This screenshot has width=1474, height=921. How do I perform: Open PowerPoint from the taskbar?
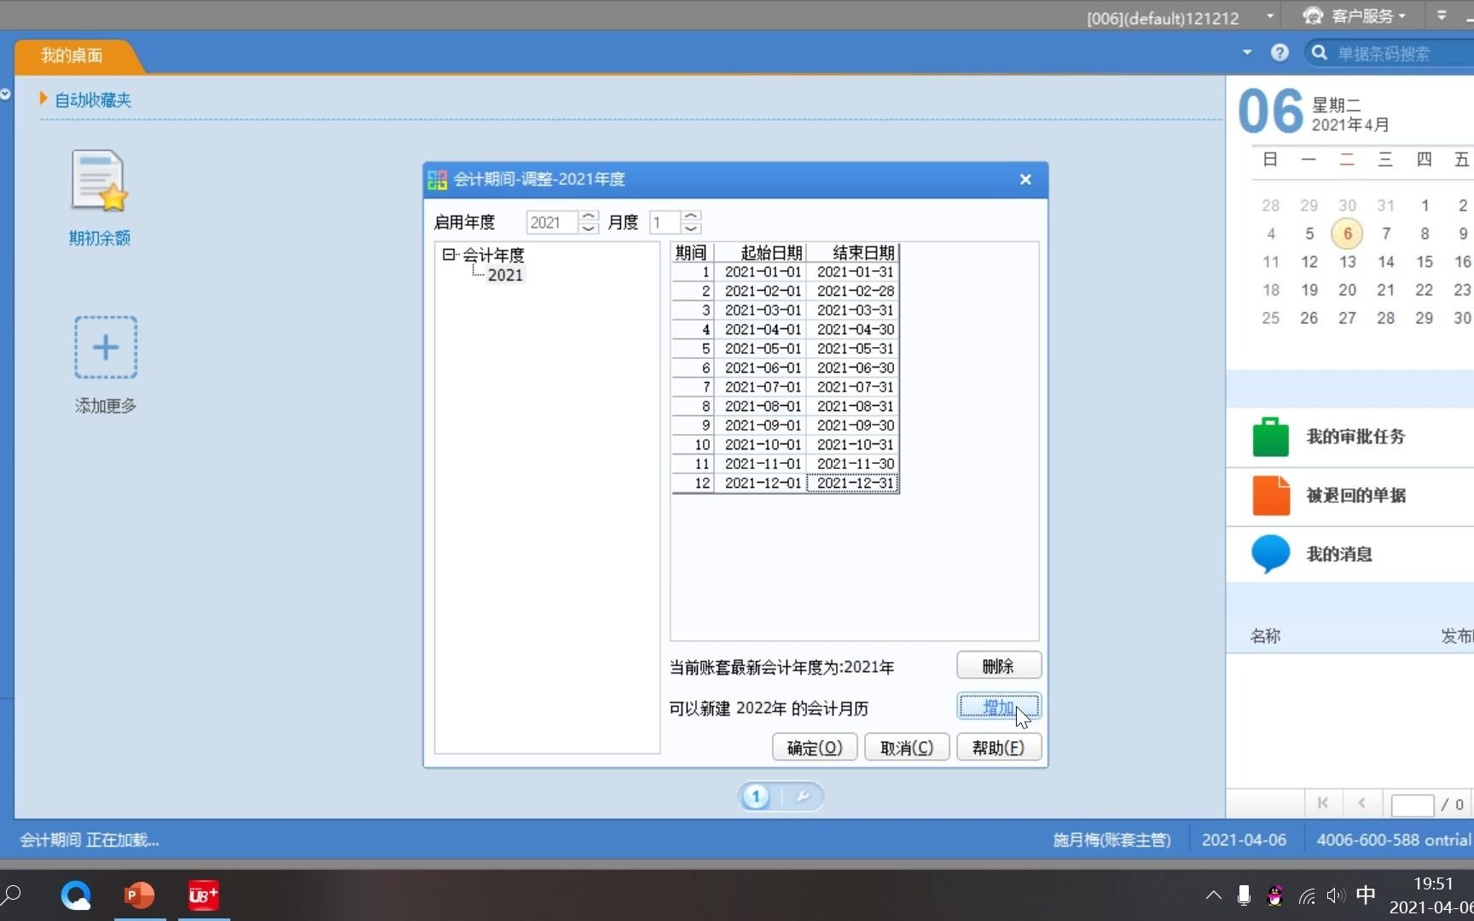[x=139, y=895]
